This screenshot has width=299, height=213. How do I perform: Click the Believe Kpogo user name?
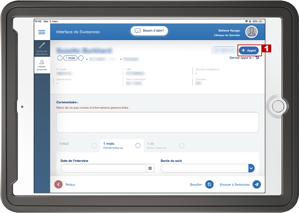point(229,30)
